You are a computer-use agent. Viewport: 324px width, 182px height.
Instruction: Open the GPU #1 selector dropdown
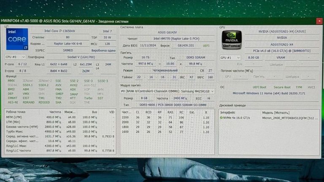coord(230,58)
